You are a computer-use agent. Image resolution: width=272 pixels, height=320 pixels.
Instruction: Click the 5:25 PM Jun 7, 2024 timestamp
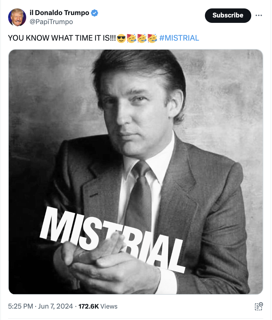[40, 306]
